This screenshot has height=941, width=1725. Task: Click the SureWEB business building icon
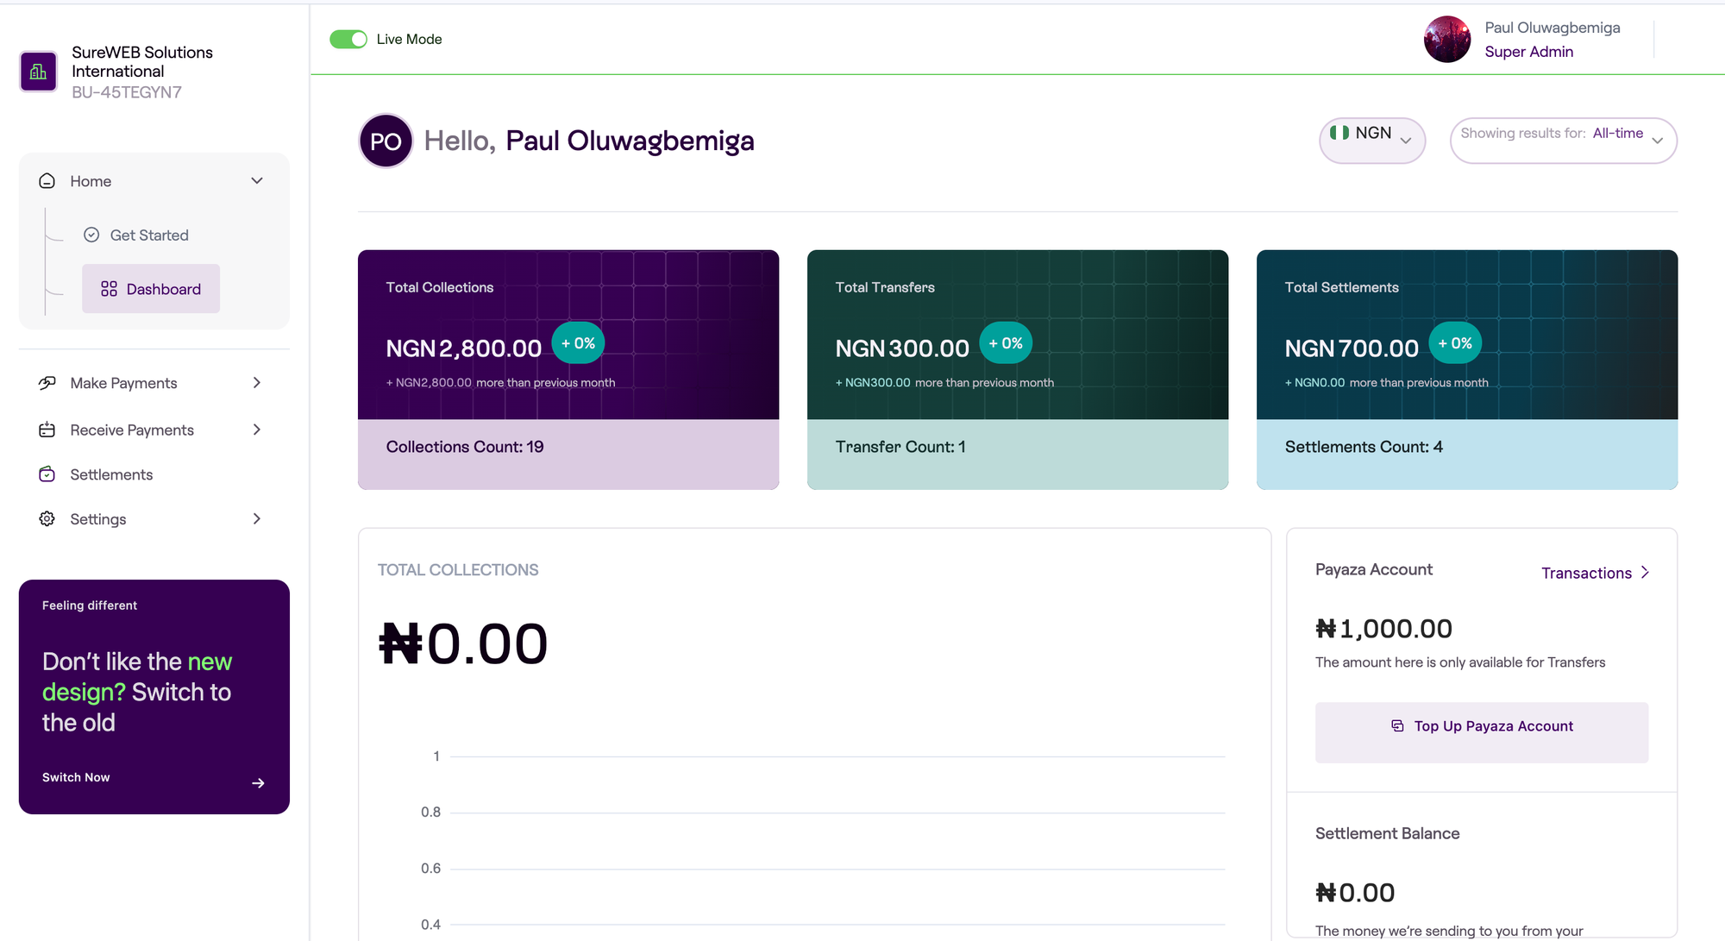tap(38, 72)
